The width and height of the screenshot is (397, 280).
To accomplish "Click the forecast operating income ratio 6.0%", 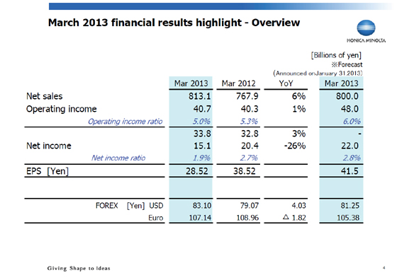I will (352, 122).
